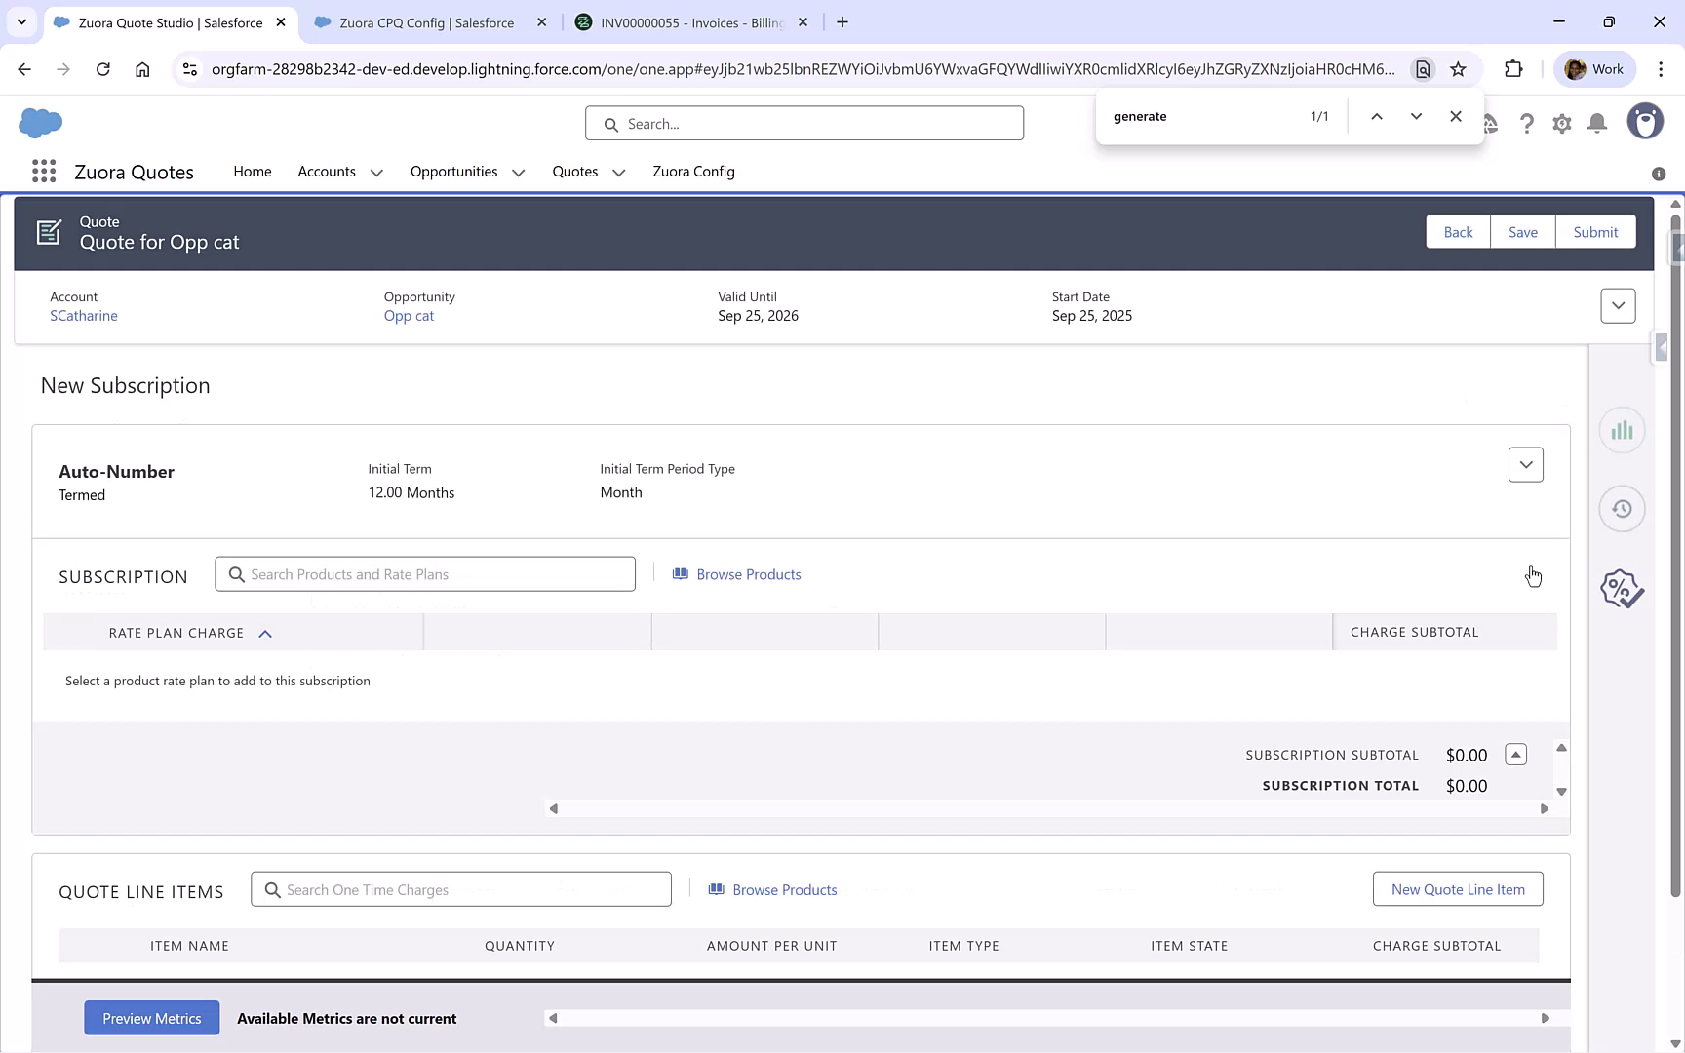Image resolution: width=1685 pixels, height=1053 pixels.
Task: Click the New Quote Line Item button
Action: pos(1458,888)
